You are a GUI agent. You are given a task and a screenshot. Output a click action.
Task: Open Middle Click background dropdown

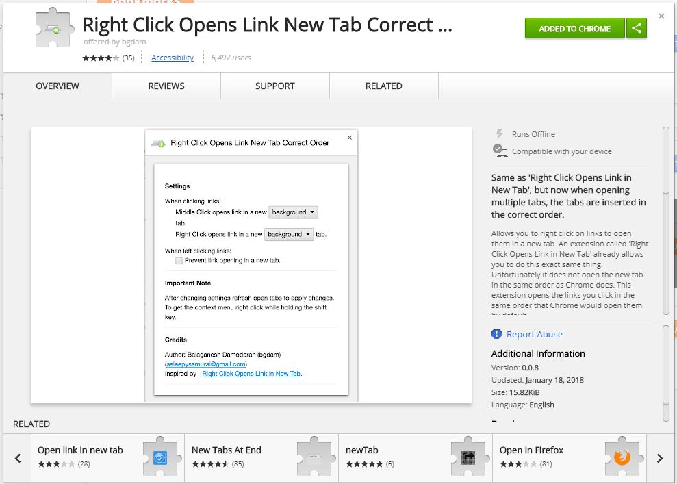293,212
